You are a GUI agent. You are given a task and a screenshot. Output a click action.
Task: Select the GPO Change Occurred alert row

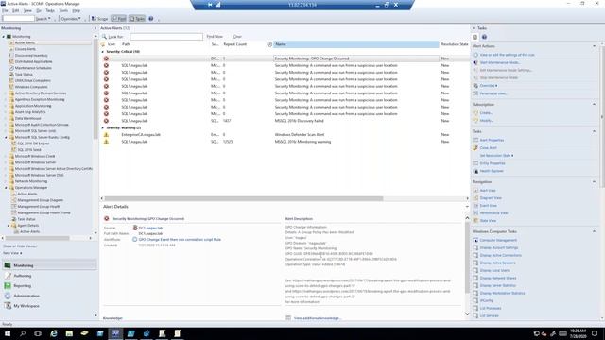click(285, 59)
